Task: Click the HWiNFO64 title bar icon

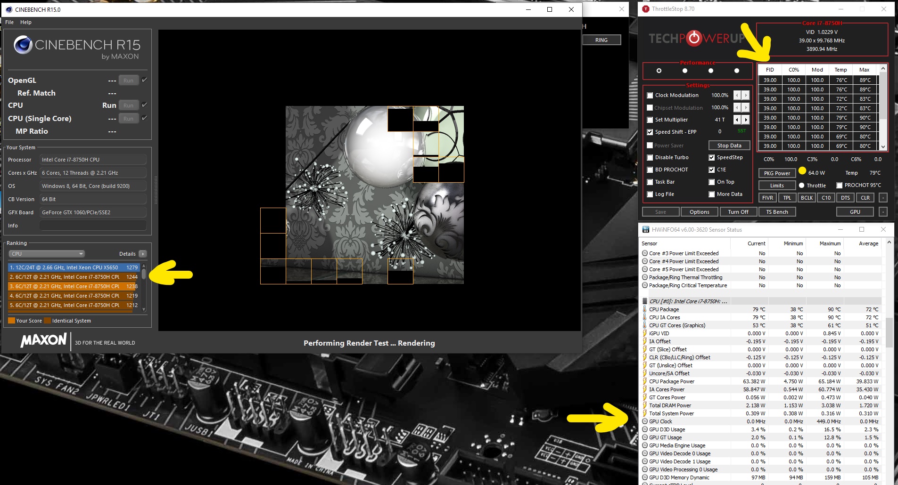Action: coord(646,230)
